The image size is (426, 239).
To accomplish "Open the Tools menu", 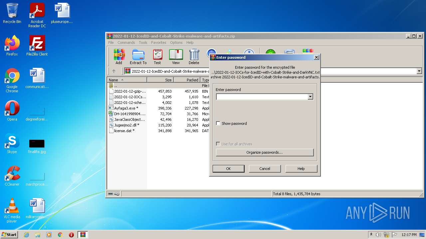I will click(x=143, y=42).
